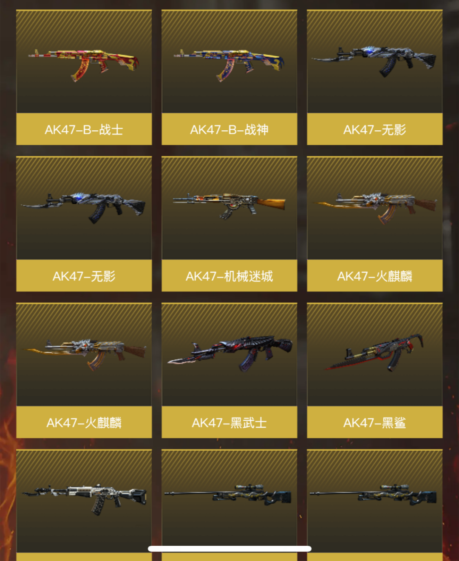Tap the AK47-火麒麟 rifle image beside AK47-黑武士
The width and height of the screenshot is (459, 561).
84,353
